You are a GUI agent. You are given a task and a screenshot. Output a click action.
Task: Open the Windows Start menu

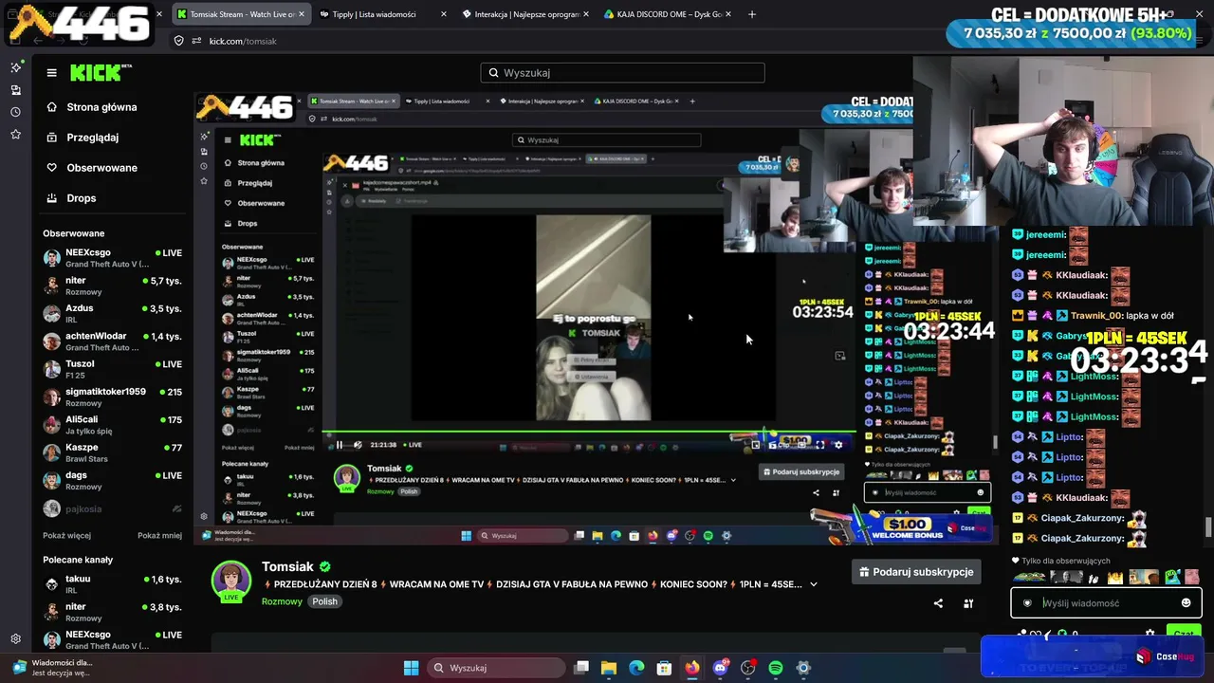tap(411, 668)
